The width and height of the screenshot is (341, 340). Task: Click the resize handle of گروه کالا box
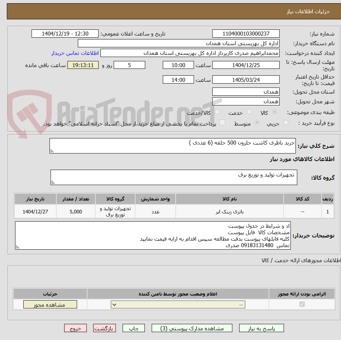click(53, 183)
